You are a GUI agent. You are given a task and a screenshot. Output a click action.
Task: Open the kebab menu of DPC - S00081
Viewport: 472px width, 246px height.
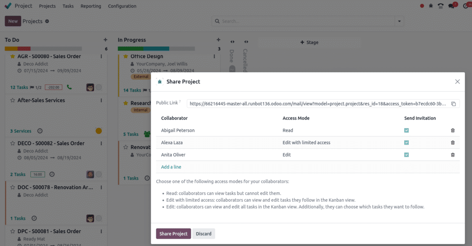(x=101, y=231)
